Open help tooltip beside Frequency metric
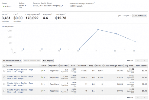 pos(52,14)
